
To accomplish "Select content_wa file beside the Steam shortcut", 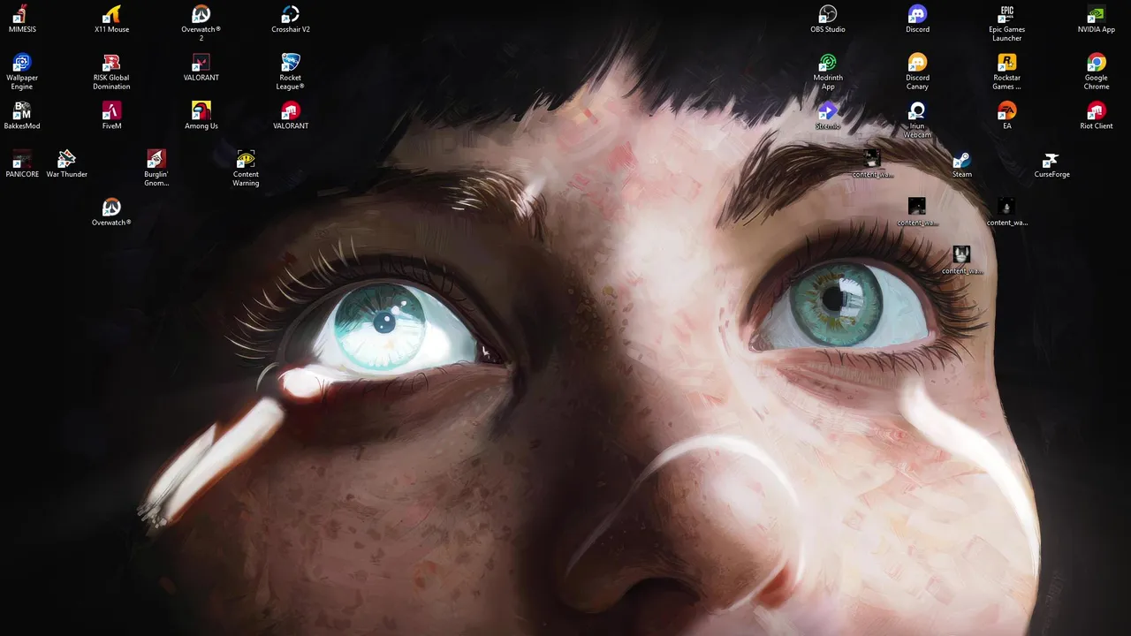I will [x=872, y=164].
